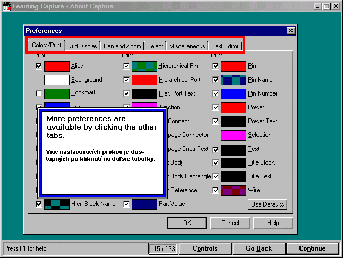Click the blue Pin Number color swatch
Viewport: 343px width, 258px height.
pyautogui.click(x=234, y=94)
